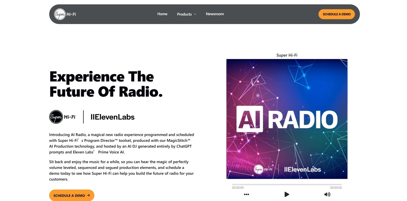Open the Products menu item
Image resolution: width=407 pixels, height=201 pixels.
tap(184, 14)
